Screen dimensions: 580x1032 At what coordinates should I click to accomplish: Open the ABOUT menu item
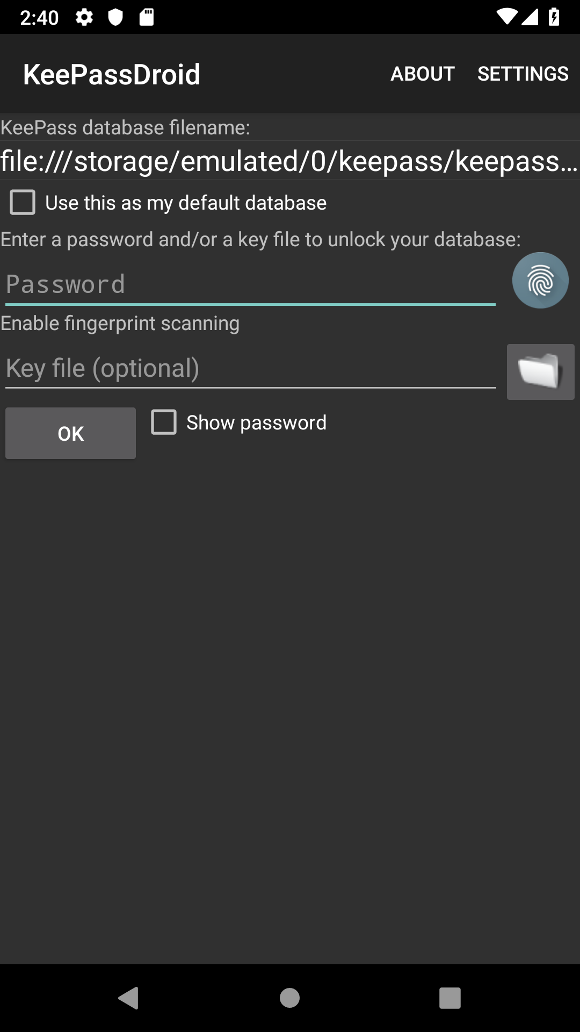pos(423,74)
